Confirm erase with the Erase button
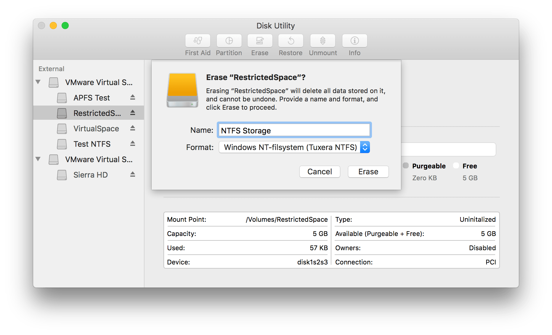This screenshot has width=552, height=335. pos(368,171)
